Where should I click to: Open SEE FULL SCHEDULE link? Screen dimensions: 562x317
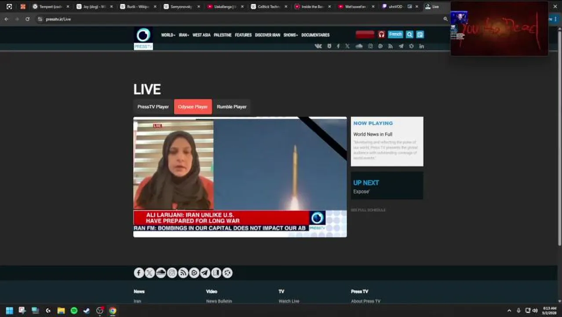pos(368,210)
